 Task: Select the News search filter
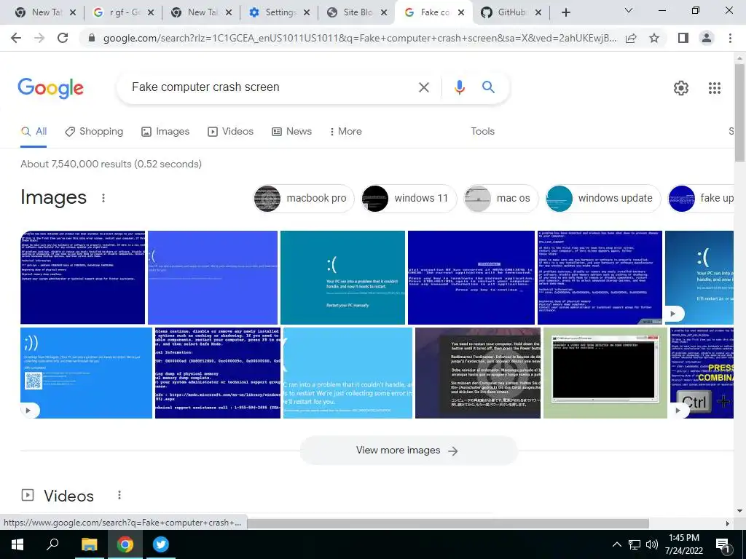coord(291,132)
